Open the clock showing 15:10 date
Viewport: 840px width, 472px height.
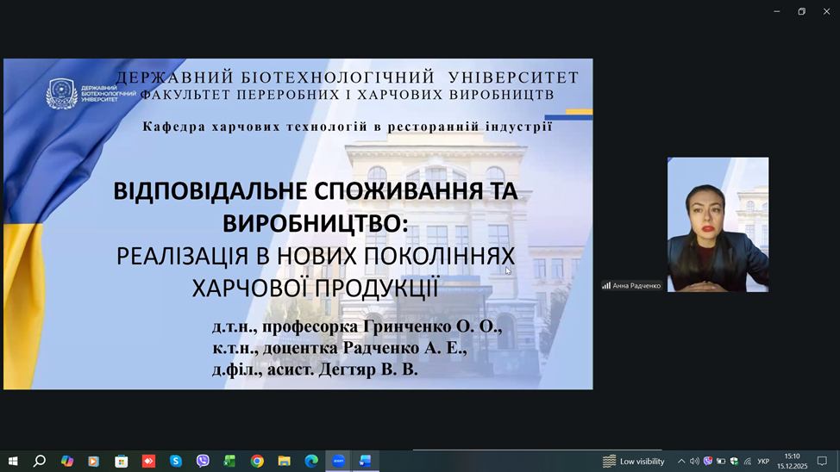[x=791, y=461]
